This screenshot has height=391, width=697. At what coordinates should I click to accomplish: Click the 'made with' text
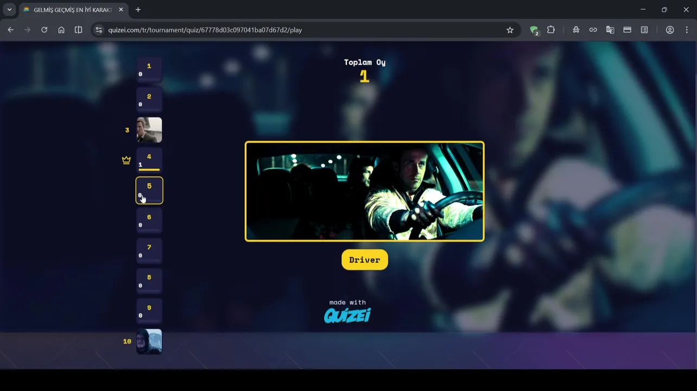click(347, 302)
